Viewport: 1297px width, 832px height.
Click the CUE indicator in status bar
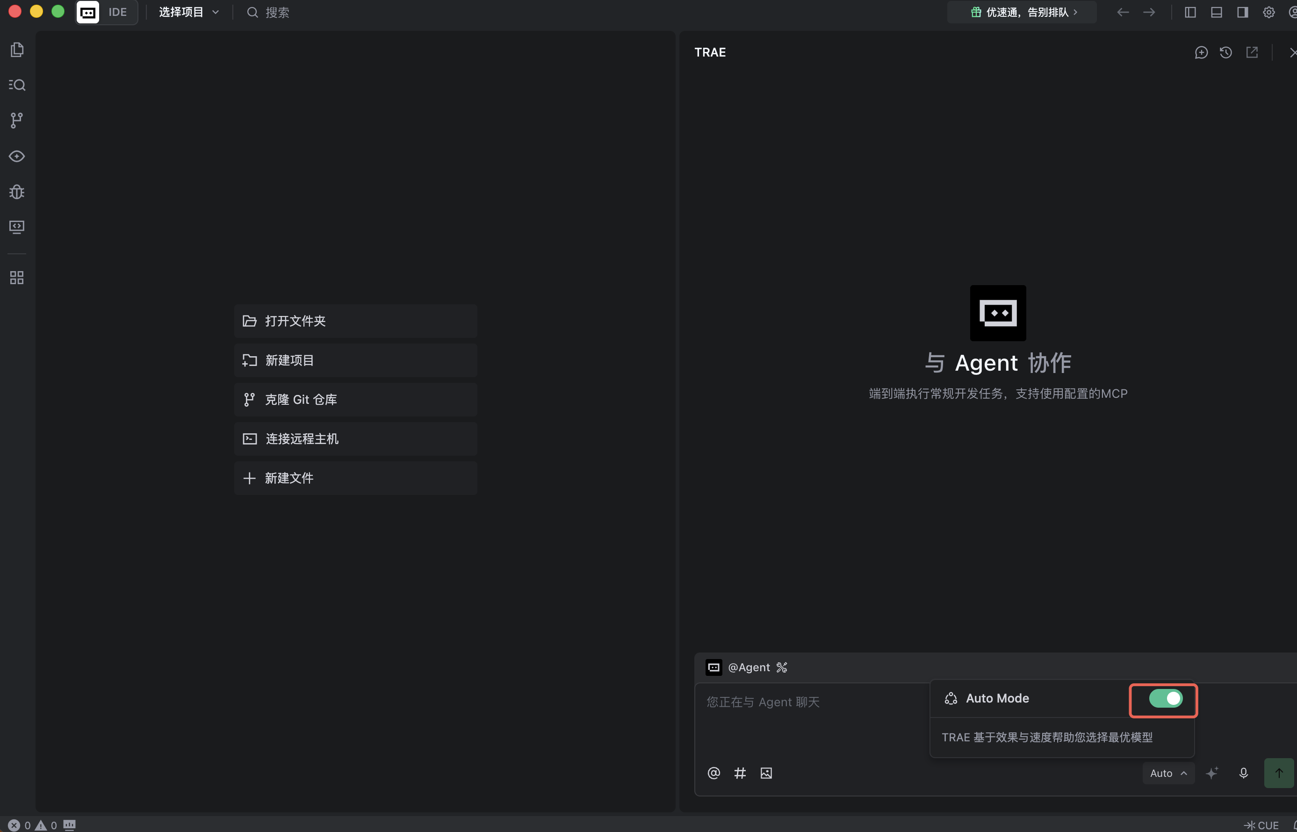pos(1262,825)
